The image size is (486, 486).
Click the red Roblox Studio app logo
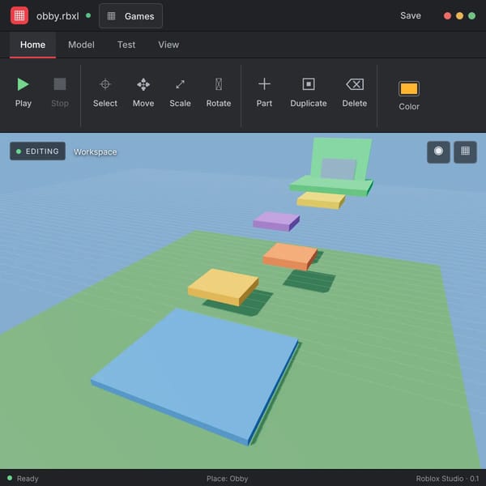(19, 15)
